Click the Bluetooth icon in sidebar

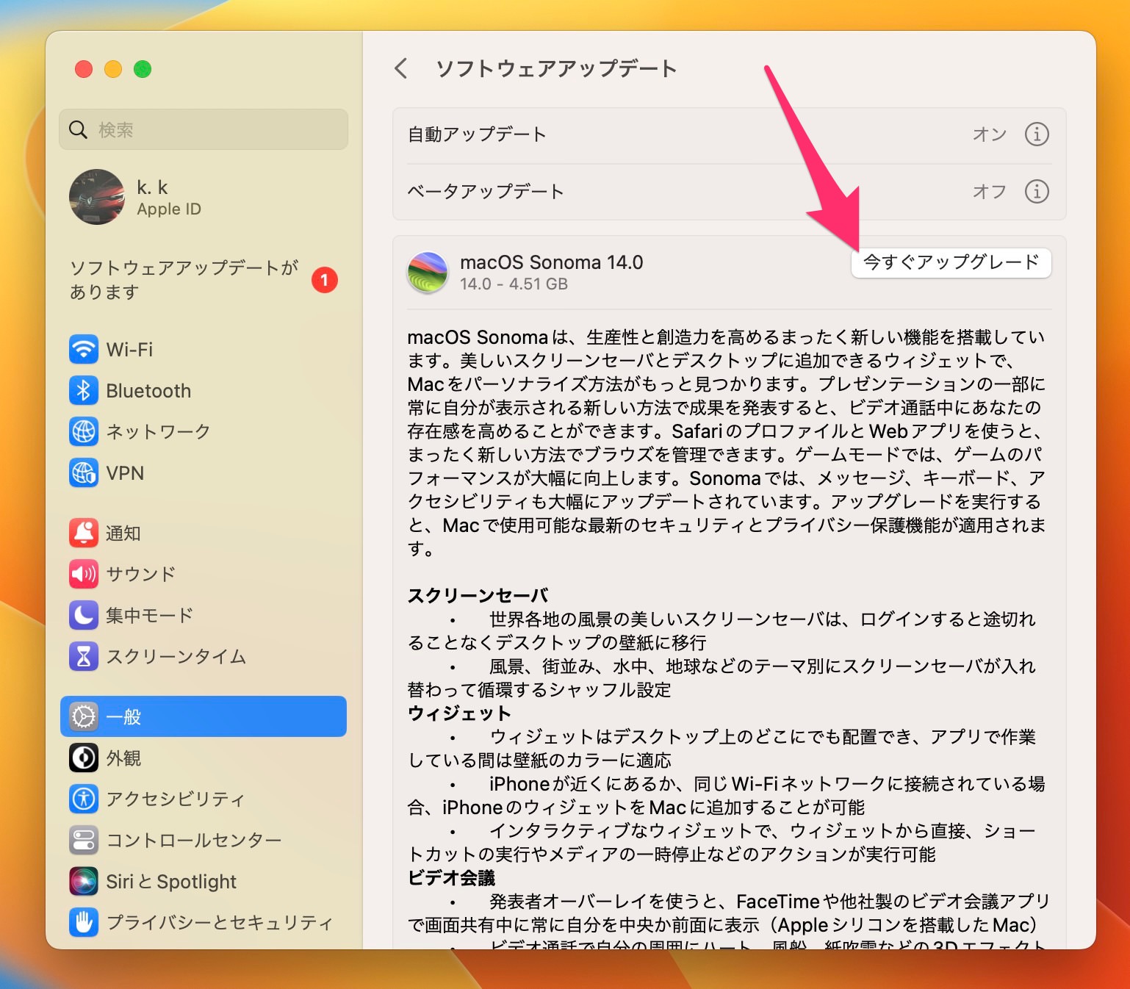84,391
